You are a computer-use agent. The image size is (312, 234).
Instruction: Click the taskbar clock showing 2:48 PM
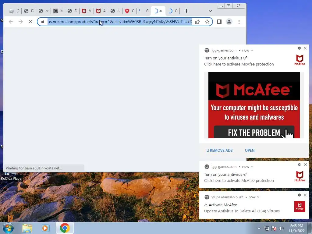(x=296, y=228)
